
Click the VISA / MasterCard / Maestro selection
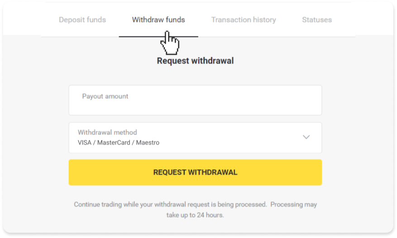(119, 143)
